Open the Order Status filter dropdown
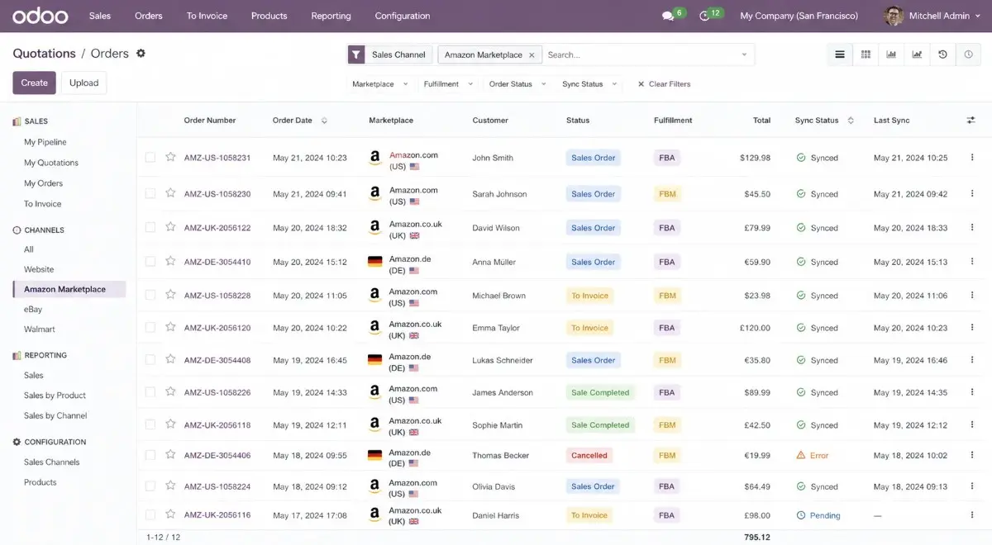Viewport: 992px width, 545px height. point(517,84)
